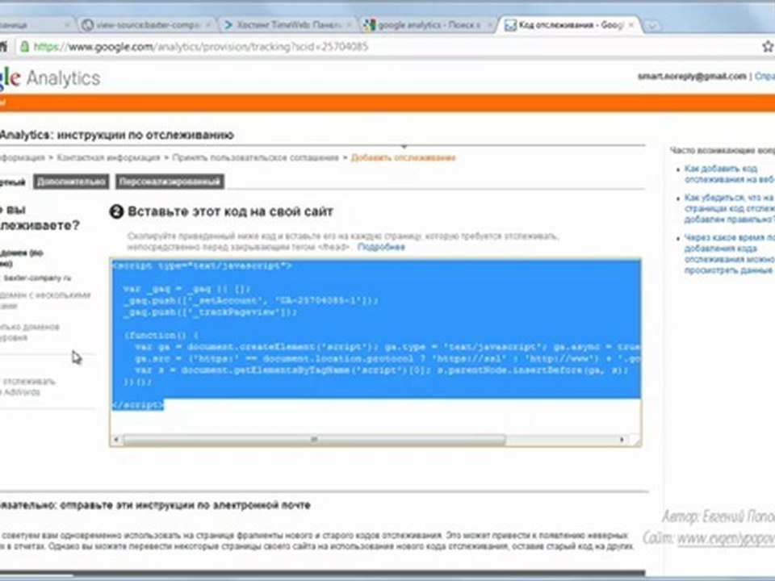Click heading Вставьте этот код на свой сайт
The image size is (775, 581).
click(x=230, y=211)
